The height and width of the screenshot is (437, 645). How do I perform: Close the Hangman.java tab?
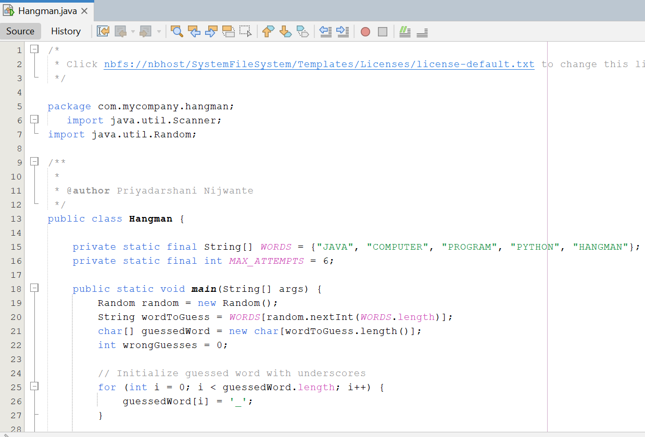tap(85, 11)
